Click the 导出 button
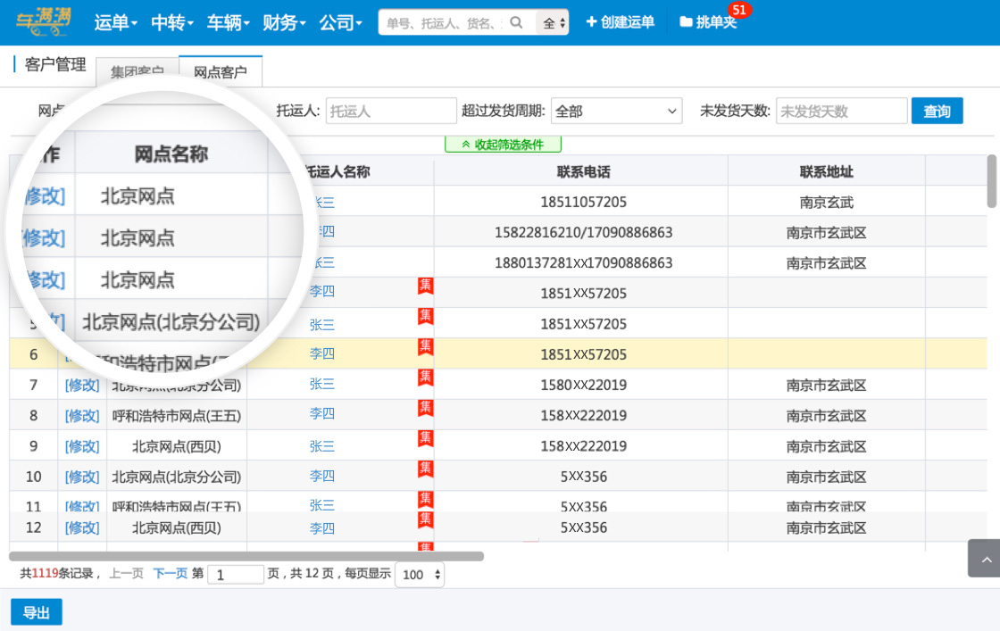This screenshot has width=1000, height=631. click(x=37, y=612)
